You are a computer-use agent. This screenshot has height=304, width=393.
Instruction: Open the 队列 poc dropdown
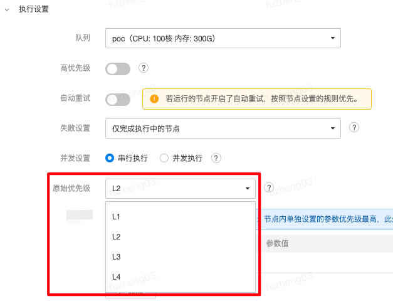click(x=223, y=38)
